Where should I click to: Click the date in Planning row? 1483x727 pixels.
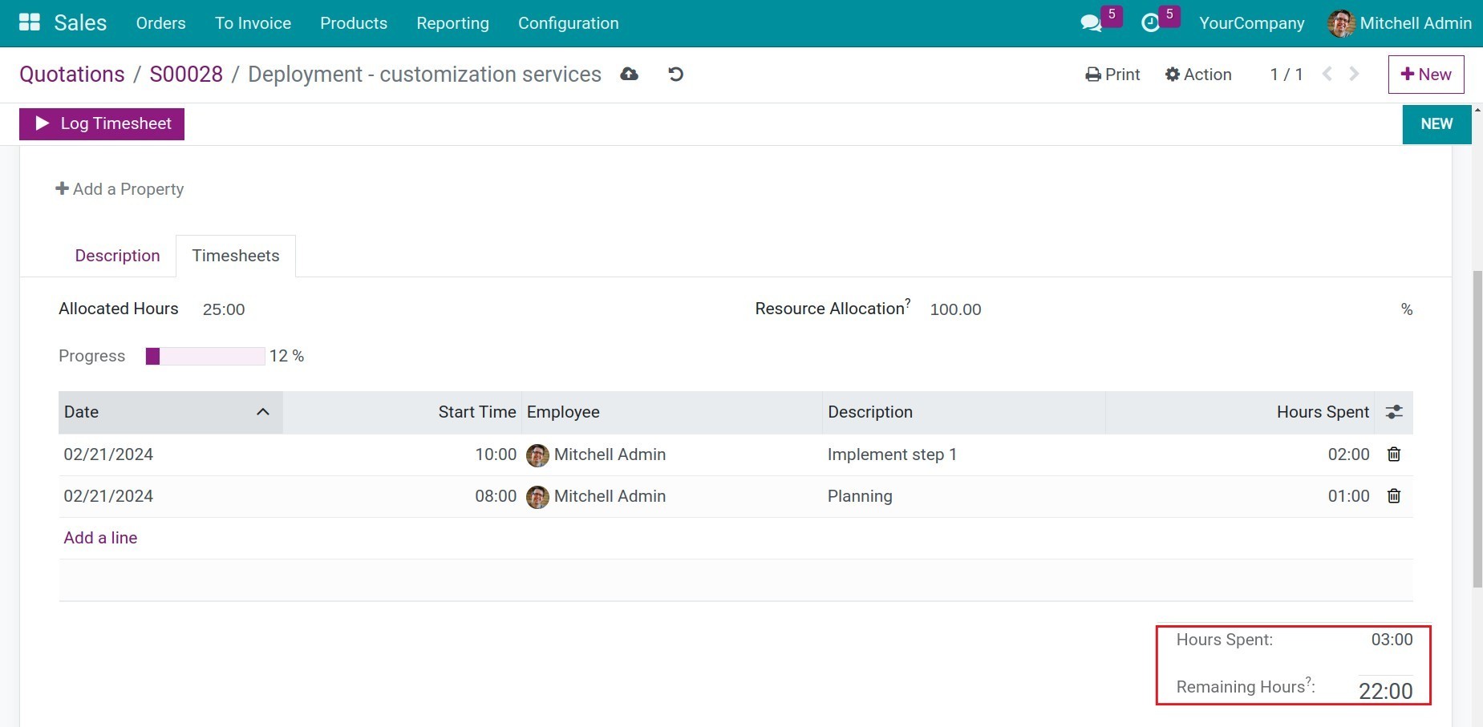point(108,496)
